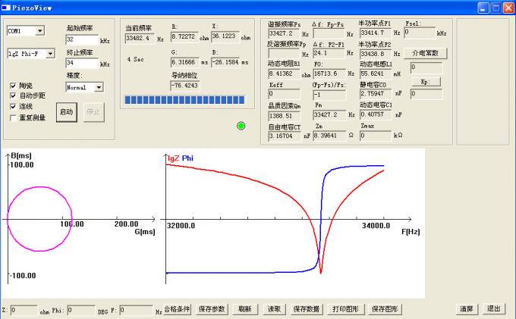The image size is (516, 319).
Task: Click the 打印图形 button
Action: click(345, 309)
